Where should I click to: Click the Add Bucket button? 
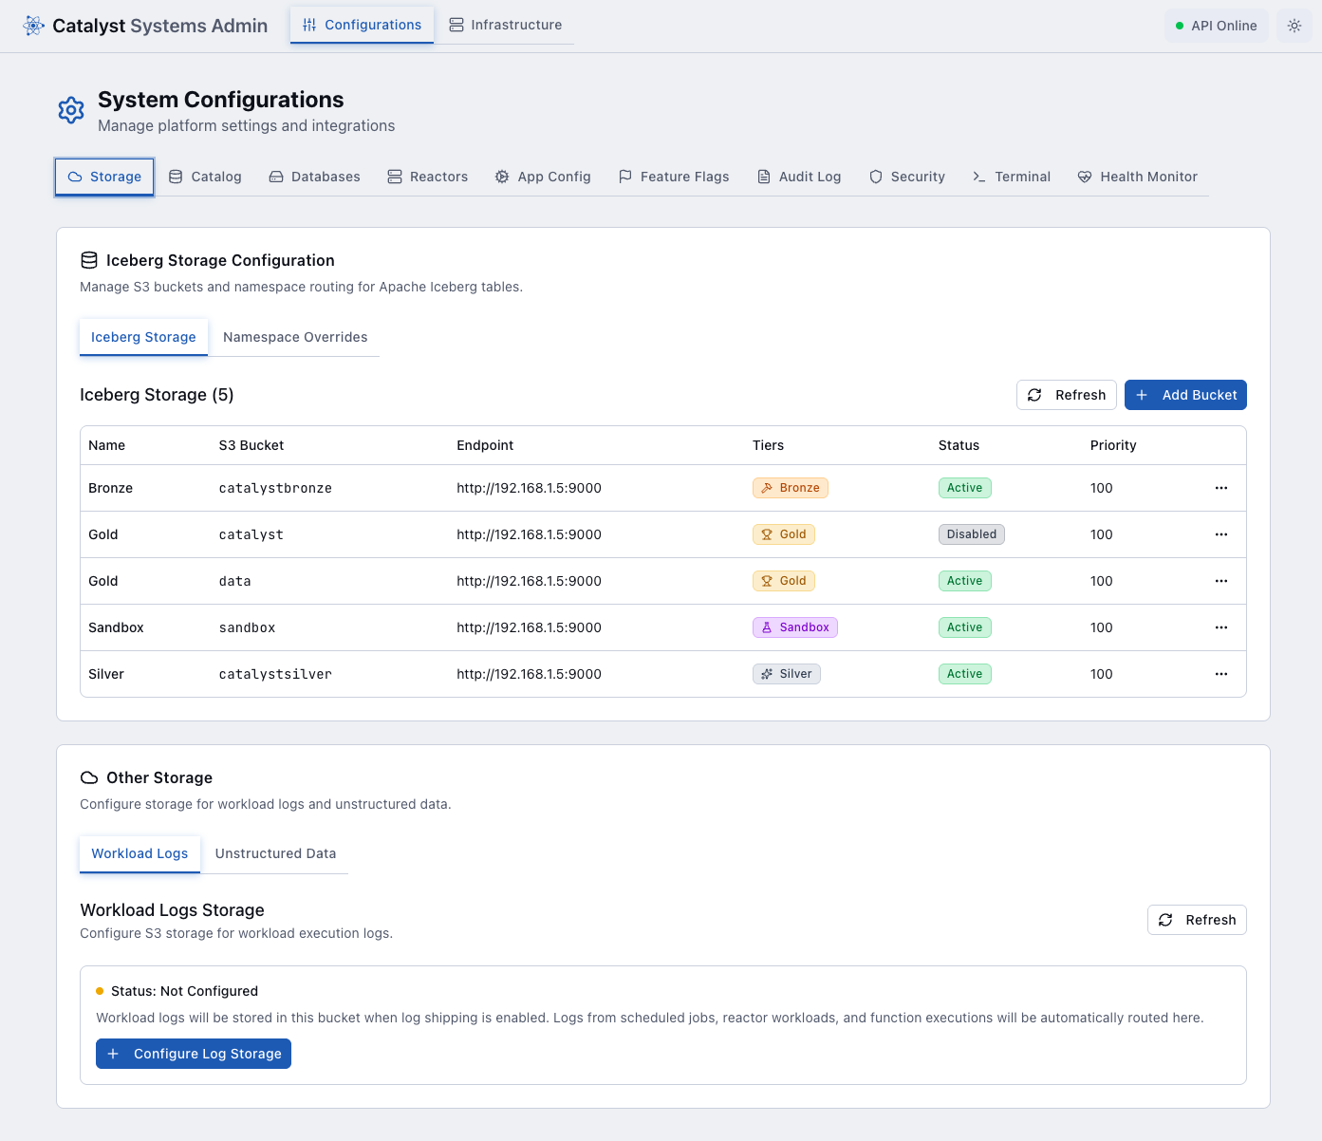[1185, 395]
